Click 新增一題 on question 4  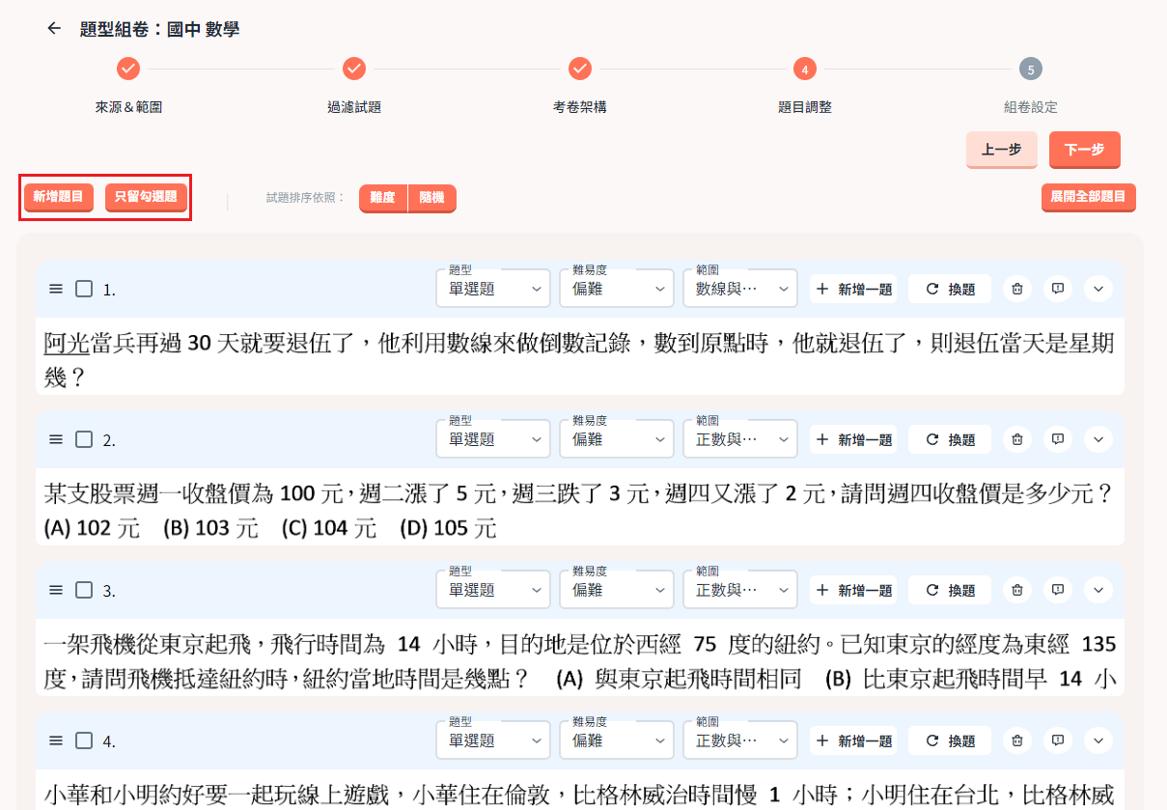pyautogui.click(x=853, y=740)
